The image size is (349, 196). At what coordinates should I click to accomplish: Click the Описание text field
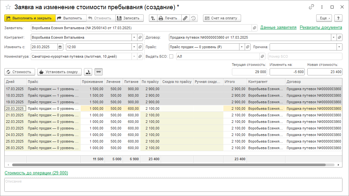click(173, 185)
